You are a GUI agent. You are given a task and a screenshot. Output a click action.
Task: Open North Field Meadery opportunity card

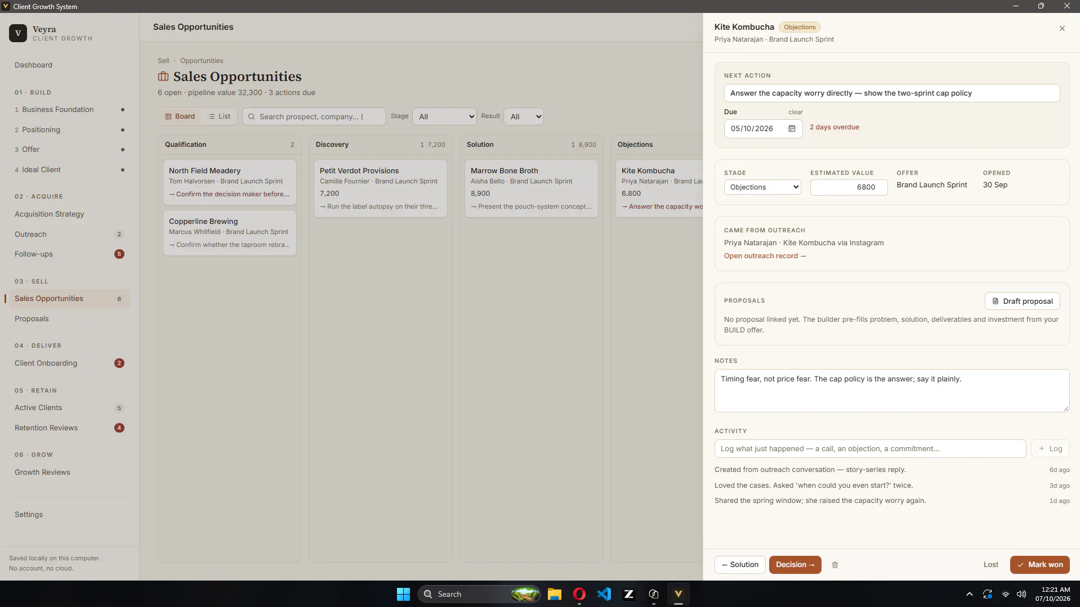230,182
